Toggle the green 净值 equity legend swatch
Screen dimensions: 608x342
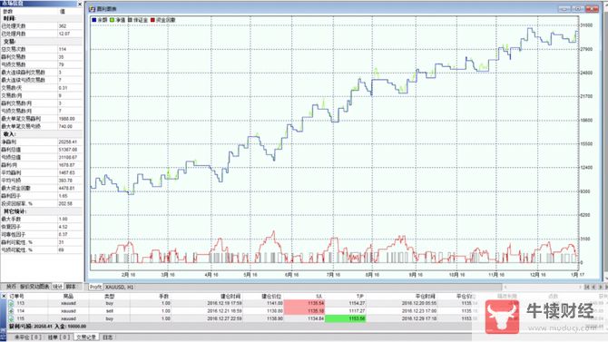(112, 20)
